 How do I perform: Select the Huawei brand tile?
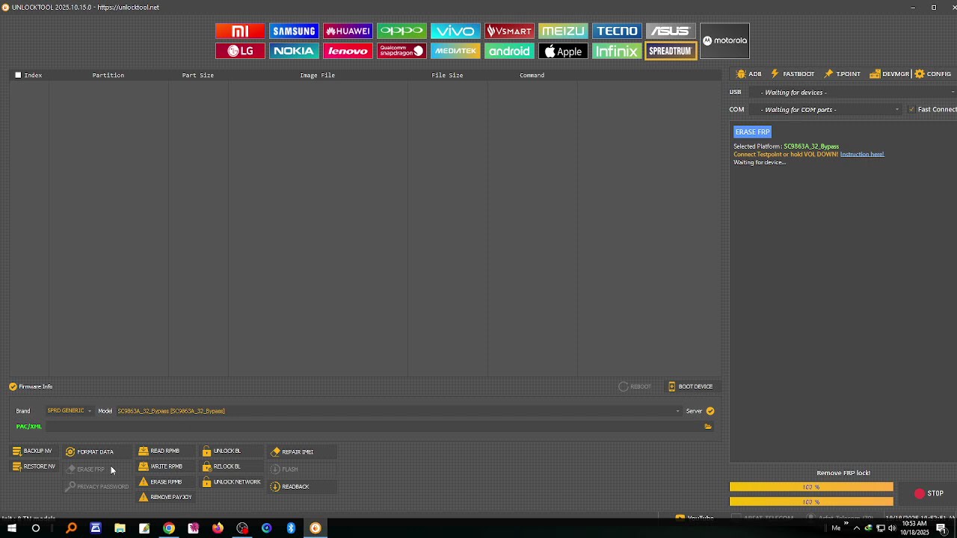tap(348, 31)
